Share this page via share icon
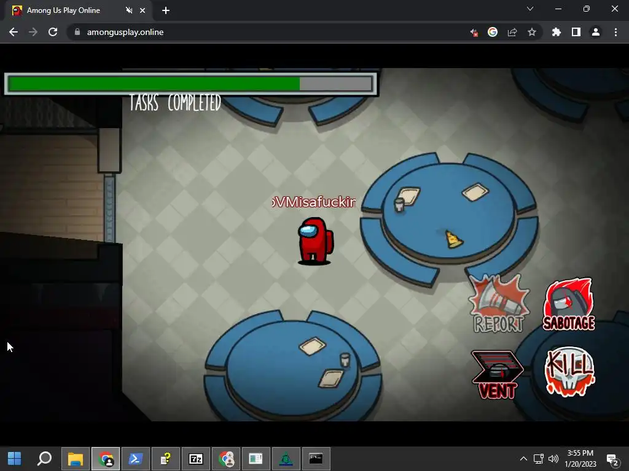 pyautogui.click(x=512, y=32)
